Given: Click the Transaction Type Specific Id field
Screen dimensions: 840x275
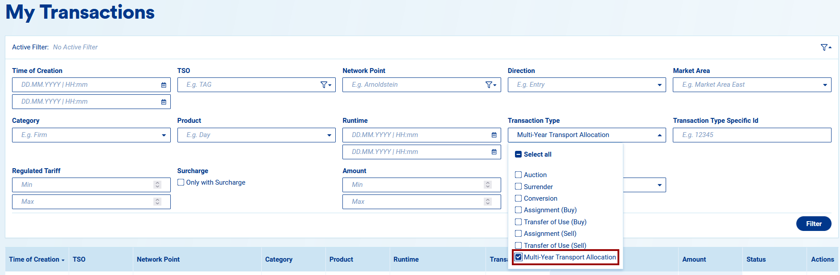Looking at the screenshot, I should point(751,135).
